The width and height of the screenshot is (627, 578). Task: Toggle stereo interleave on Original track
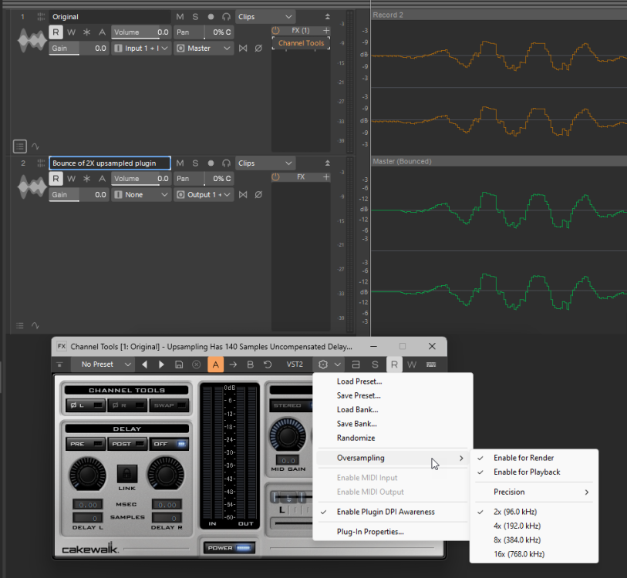[243, 49]
